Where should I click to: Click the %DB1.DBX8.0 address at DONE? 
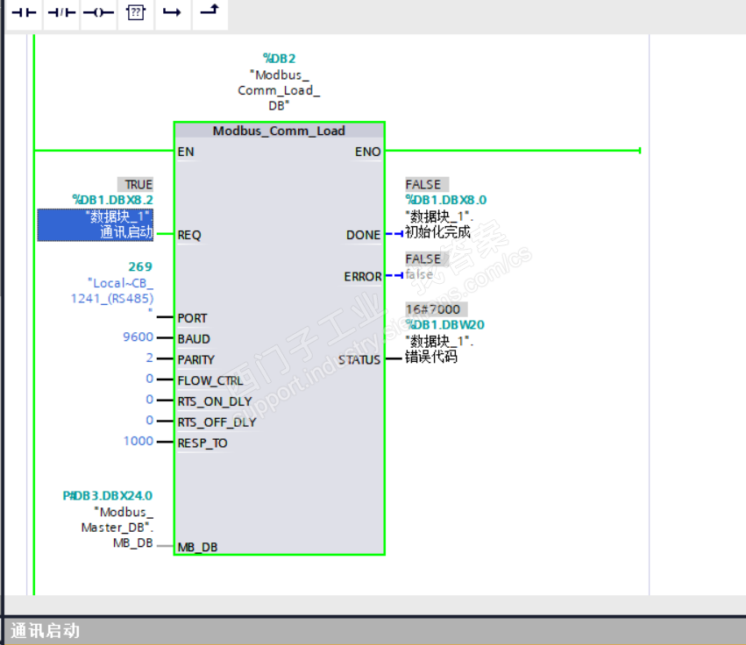[446, 200]
